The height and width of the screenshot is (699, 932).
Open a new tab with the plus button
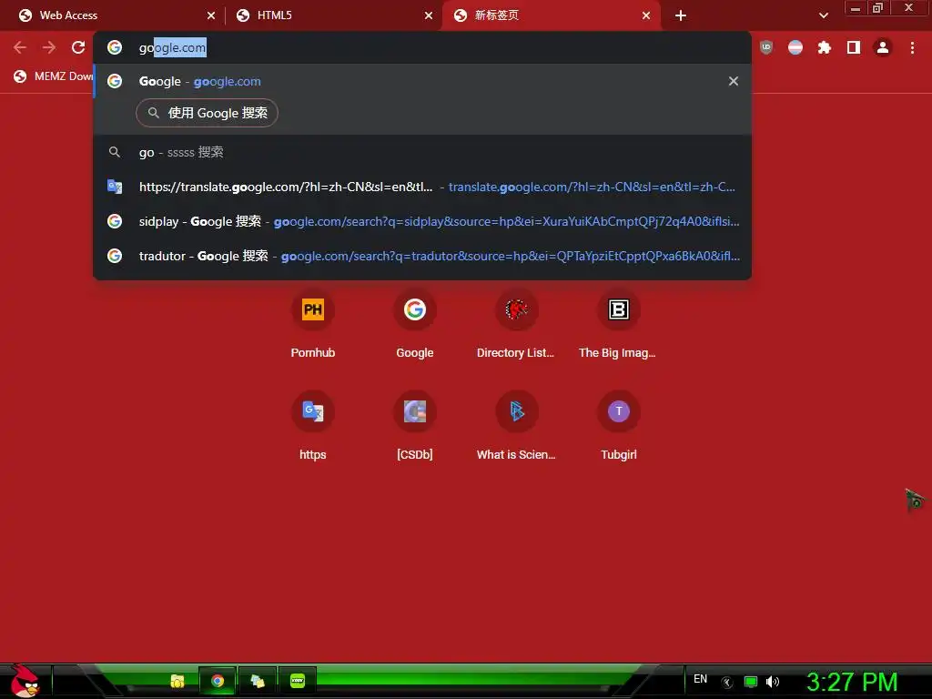coord(681,15)
